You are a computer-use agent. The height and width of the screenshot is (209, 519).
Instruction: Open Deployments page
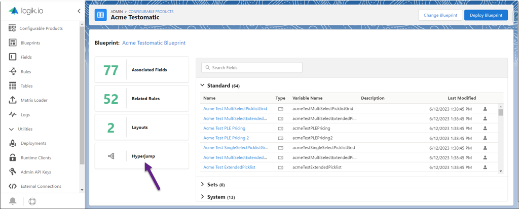(33, 143)
